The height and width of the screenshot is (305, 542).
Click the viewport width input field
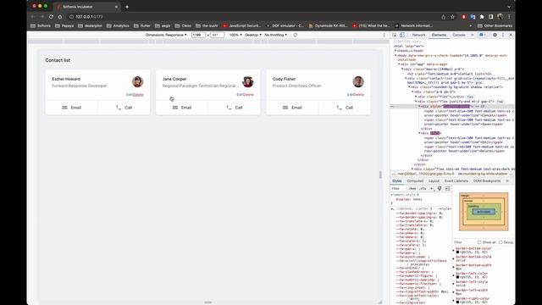[198, 35]
